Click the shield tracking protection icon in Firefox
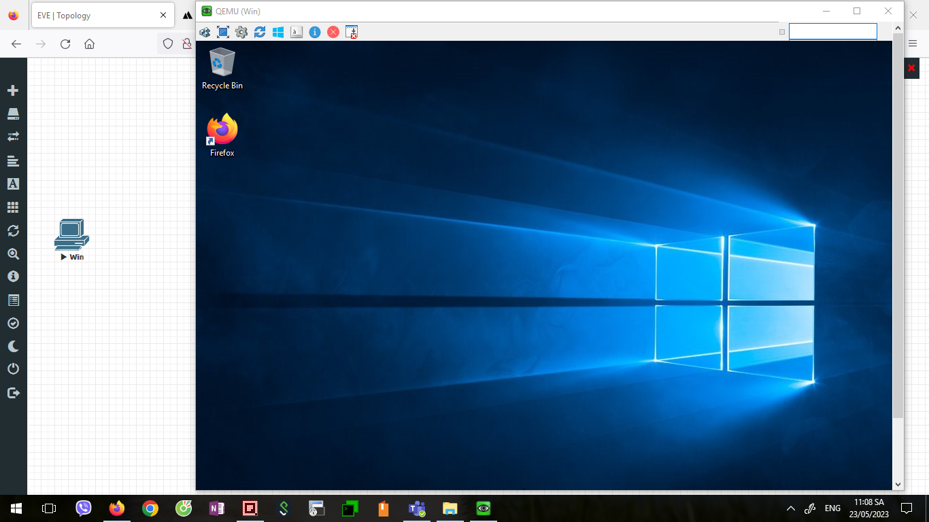 click(168, 43)
